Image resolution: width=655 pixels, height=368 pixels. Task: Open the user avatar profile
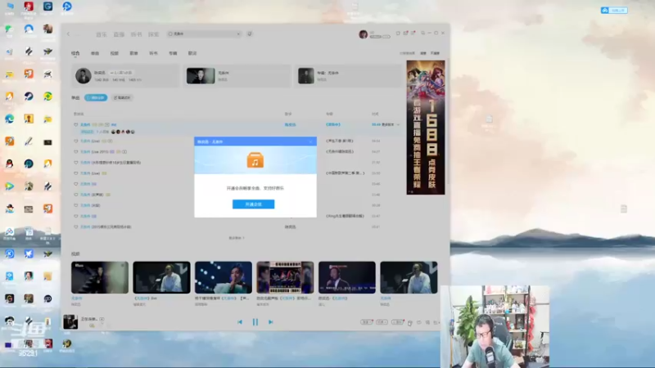tap(363, 34)
